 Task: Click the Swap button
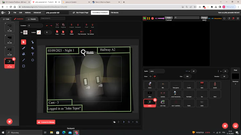point(204,18)
